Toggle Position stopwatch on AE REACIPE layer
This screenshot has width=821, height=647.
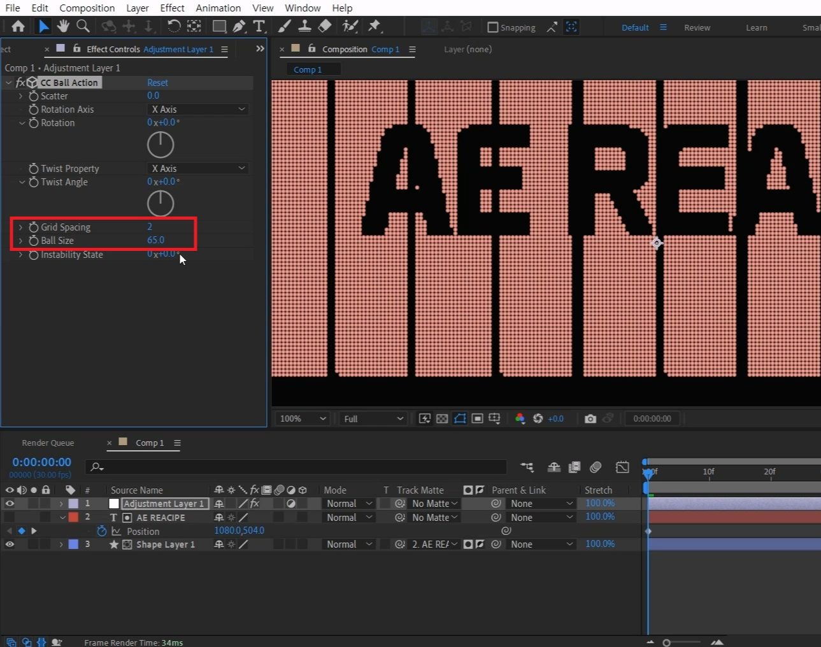[x=101, y=530]
